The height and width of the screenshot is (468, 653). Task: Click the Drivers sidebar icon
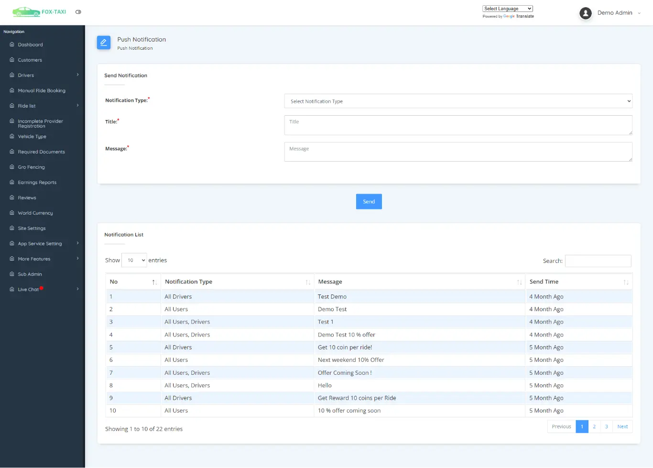pos(12,75)
